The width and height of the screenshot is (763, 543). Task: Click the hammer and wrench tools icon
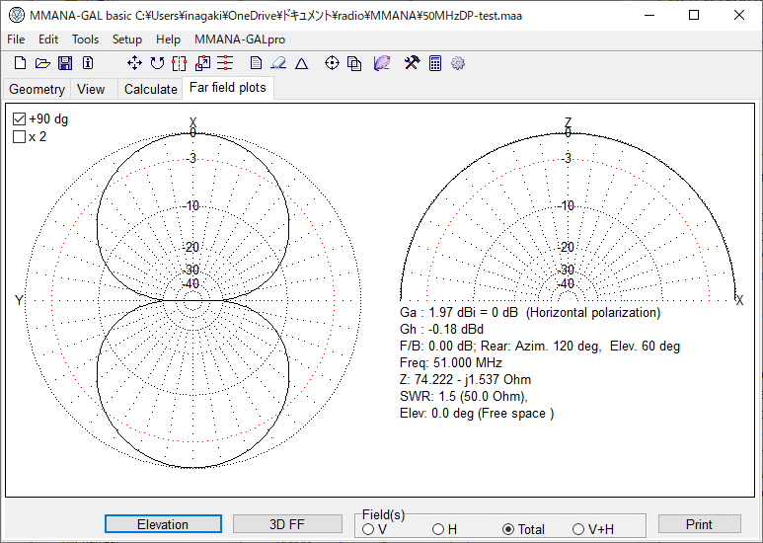412,63
